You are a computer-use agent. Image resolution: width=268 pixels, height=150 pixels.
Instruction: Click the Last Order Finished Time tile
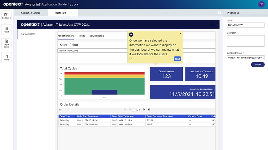pos(183,92)
